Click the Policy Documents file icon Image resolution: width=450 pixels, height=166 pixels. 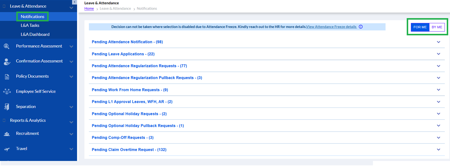7,77
